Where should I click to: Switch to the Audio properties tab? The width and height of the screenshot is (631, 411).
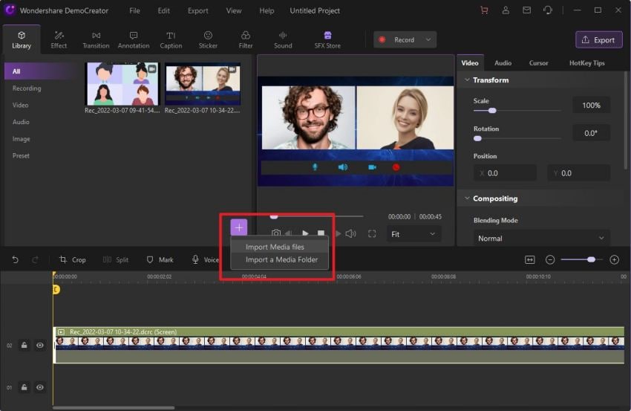click(503, 63)
